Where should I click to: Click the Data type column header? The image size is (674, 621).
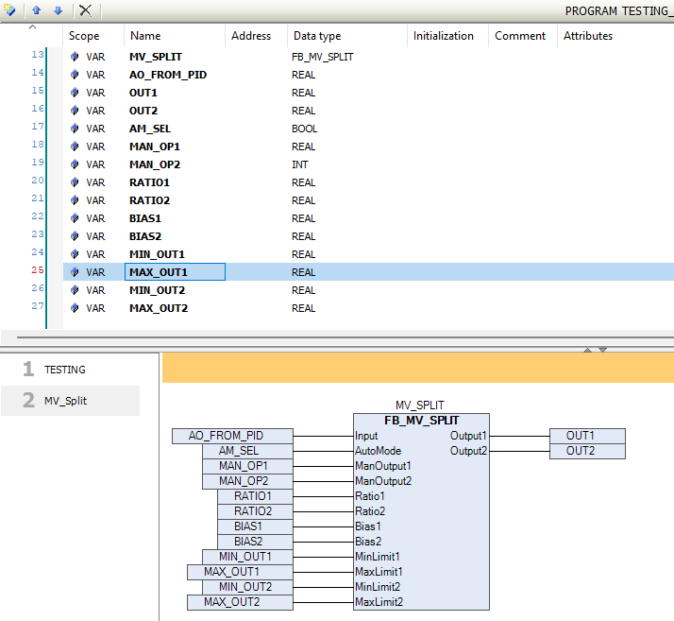(317, 36)
